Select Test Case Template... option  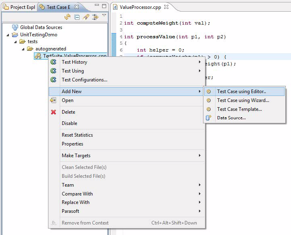click(x=244, y=109)
